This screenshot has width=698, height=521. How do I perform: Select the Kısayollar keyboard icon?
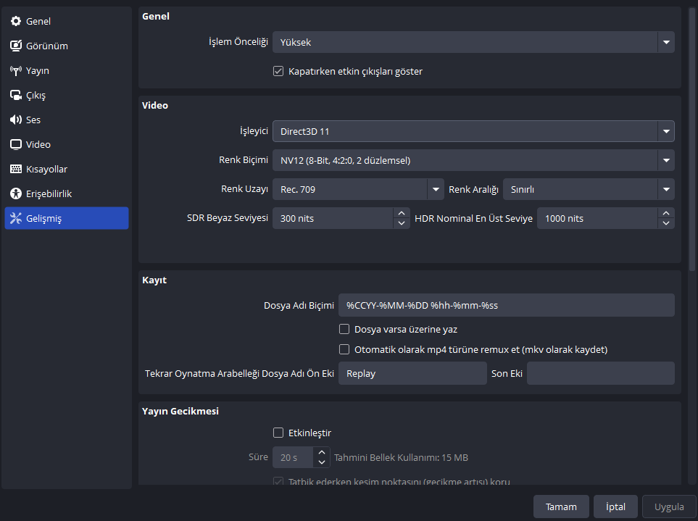(16, 170)
